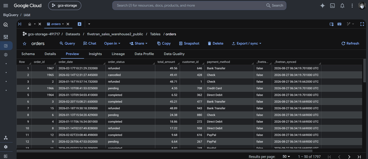Open the Data Profile tab
The width and height of the screenshot is (368, 159).
(144, 54)
